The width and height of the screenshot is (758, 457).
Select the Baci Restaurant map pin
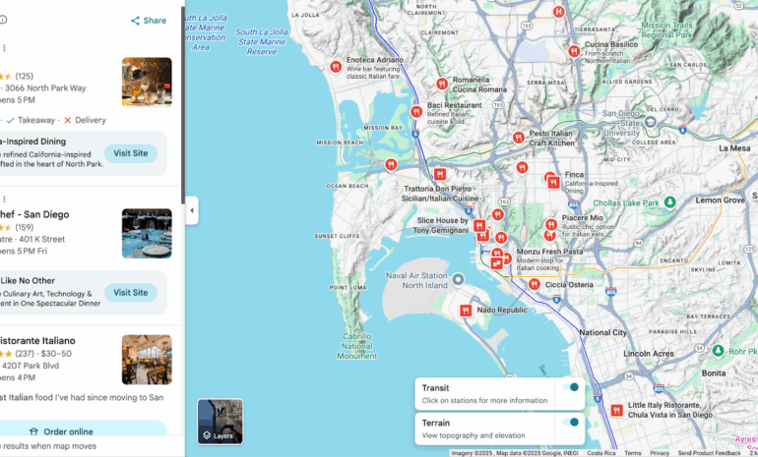[416, 111]
